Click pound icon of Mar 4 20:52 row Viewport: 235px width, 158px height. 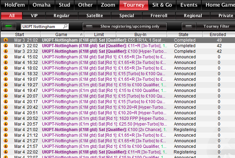pyautogui.click(x=6, y=118)
